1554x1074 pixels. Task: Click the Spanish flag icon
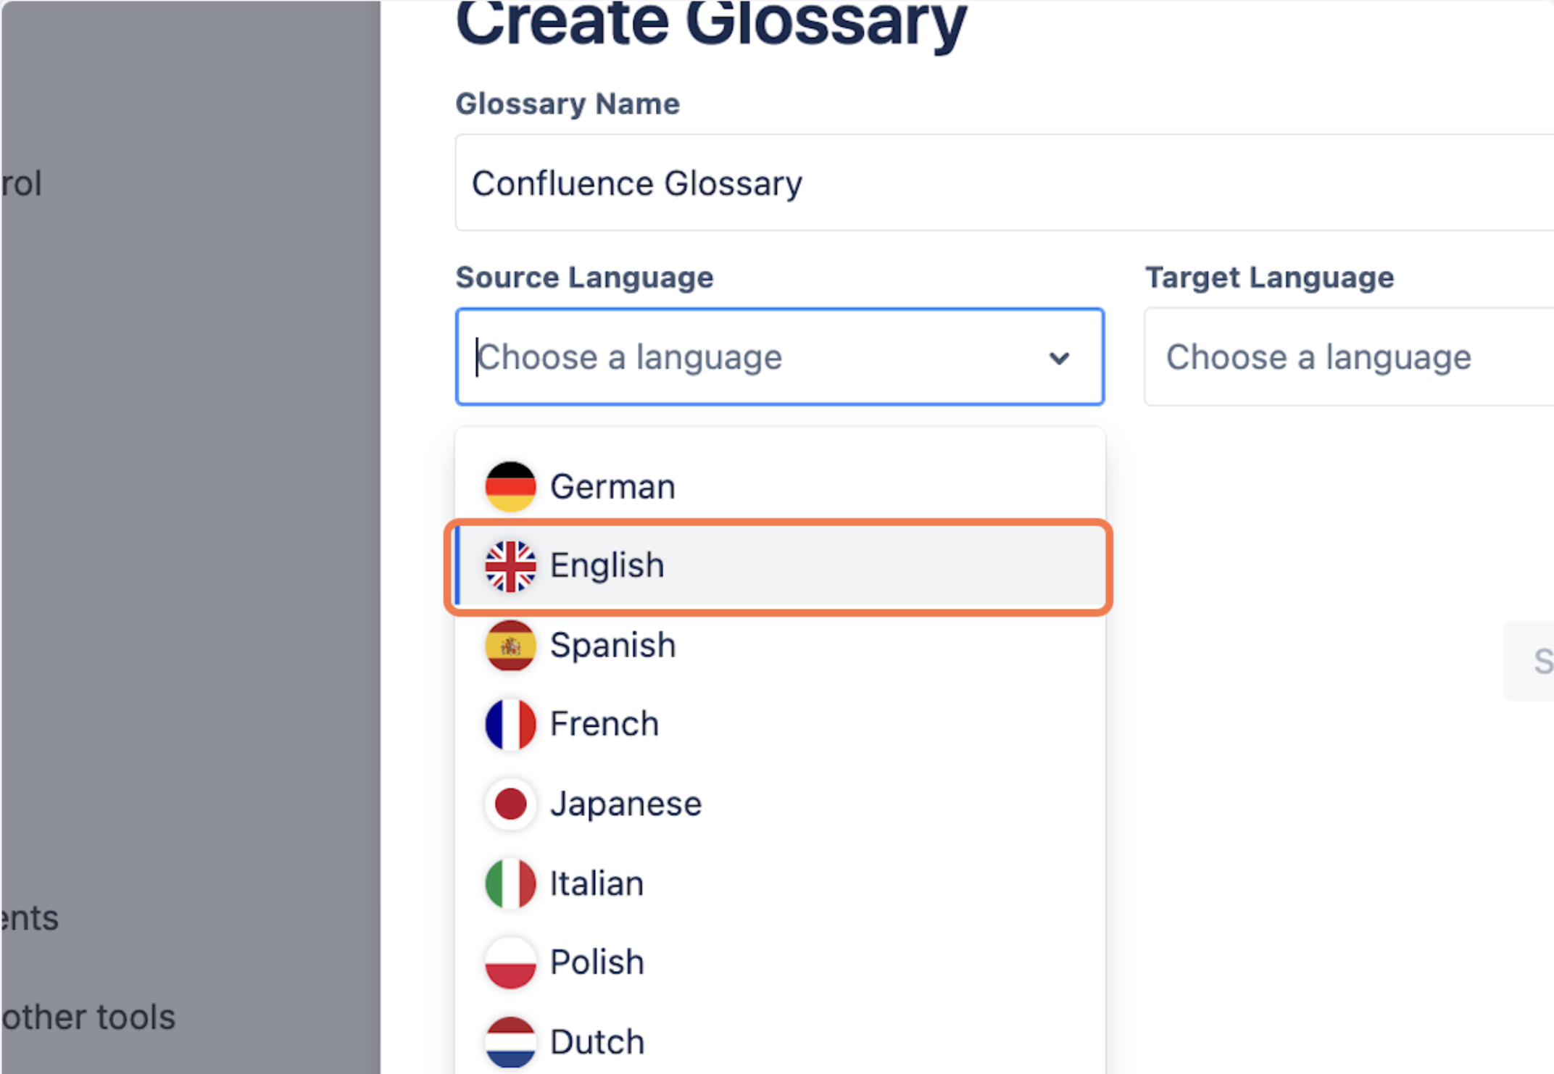510,645
